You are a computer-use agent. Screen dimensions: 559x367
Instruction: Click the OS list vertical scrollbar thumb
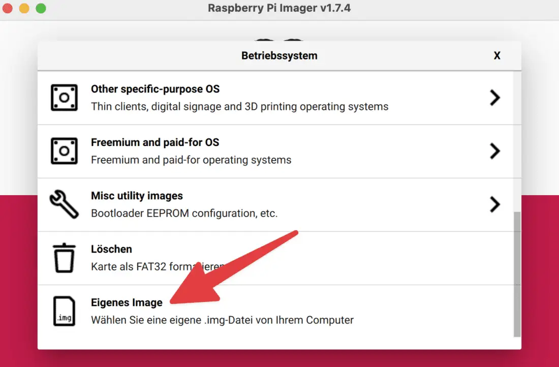[517, 274]
